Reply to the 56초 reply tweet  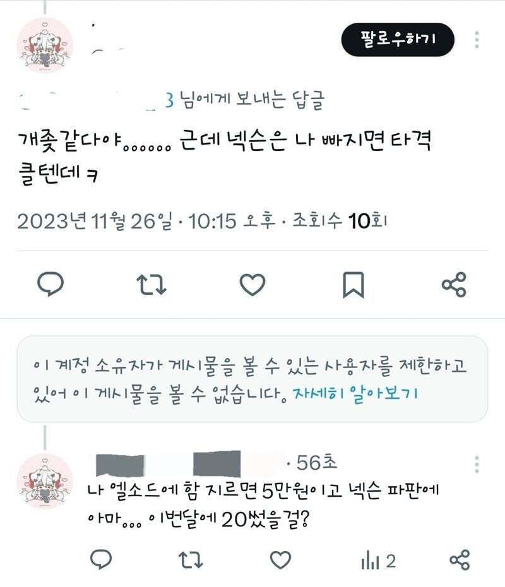[101, 559]
